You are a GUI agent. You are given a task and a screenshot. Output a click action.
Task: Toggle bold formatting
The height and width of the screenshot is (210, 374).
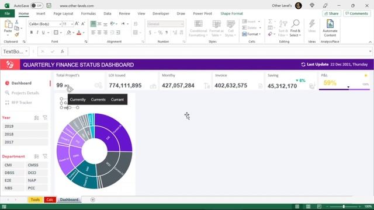click(x=31, y=33)
